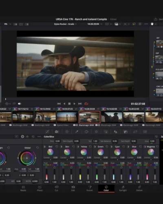This screenshot has height=204, width=163.
Task: Stop playback
Action: (x=69, y=104)
